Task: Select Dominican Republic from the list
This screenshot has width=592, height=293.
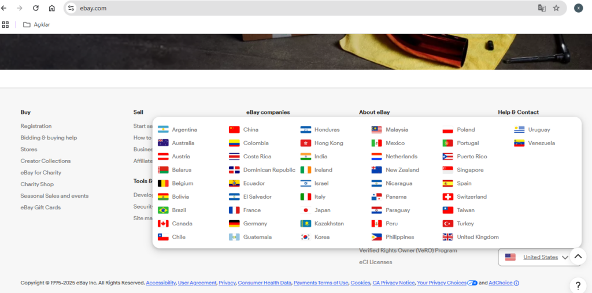Action: [x=269, y=170]
